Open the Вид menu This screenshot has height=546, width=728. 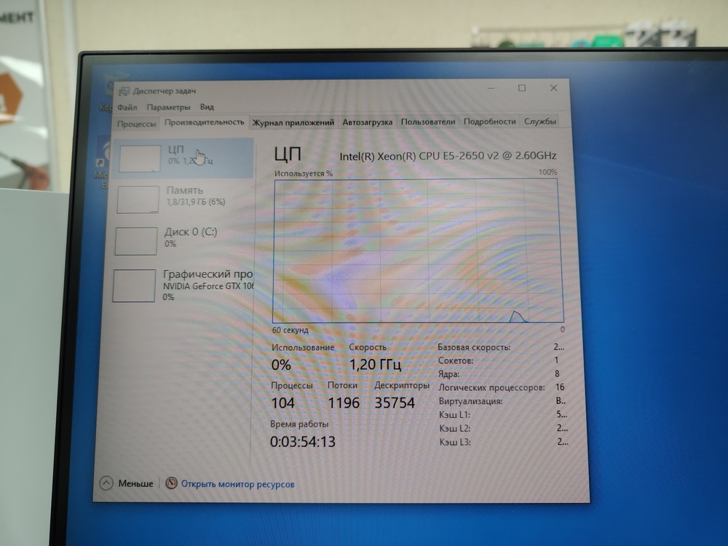pyautogui.click(x=207, y=107)
